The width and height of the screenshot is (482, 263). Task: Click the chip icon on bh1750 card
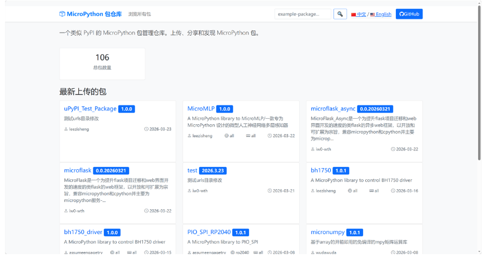tap(350, 191)
